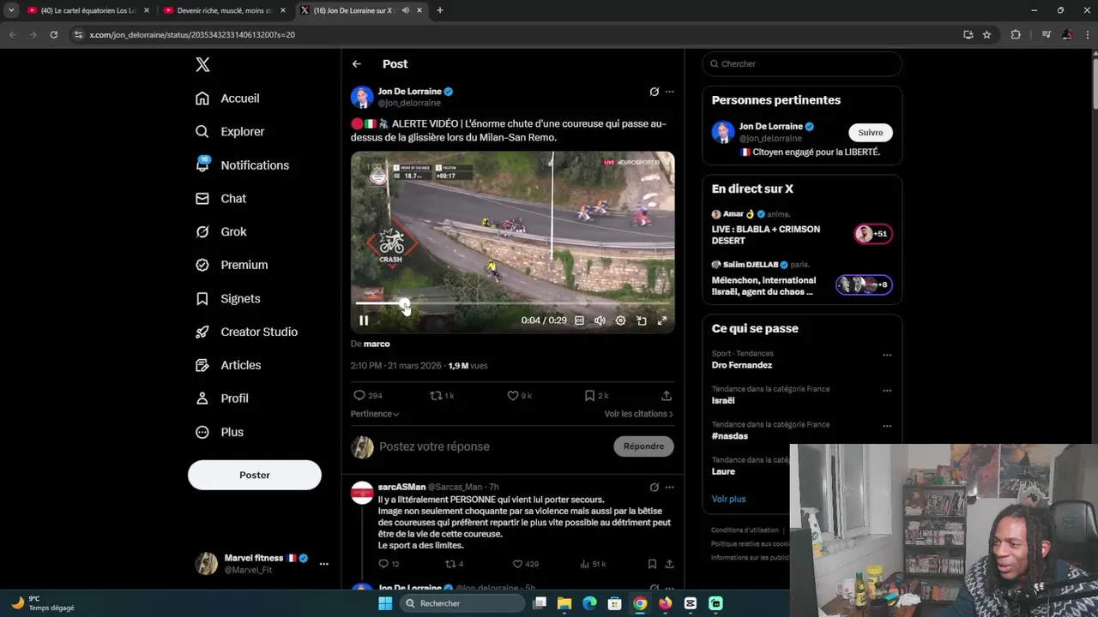This screenshot has height=617, width=1098.
Task: Reply icon with 294 comments
Action: coord(367,396)
